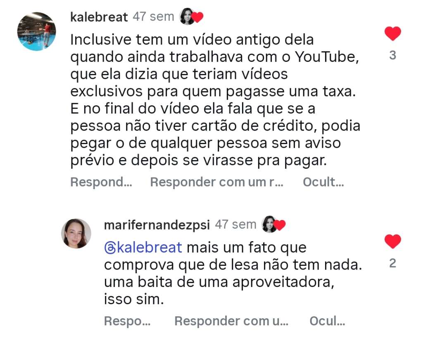Open kalebreat's profile picture
This screenshot has width=423, height=341.
(37, 31)
